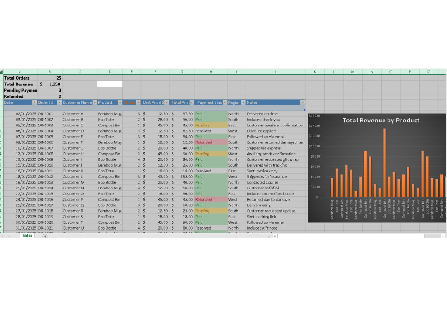Open the Notes column filter dropdown
The width and height of the screenshot is (447, 335).
click(303, 102)
